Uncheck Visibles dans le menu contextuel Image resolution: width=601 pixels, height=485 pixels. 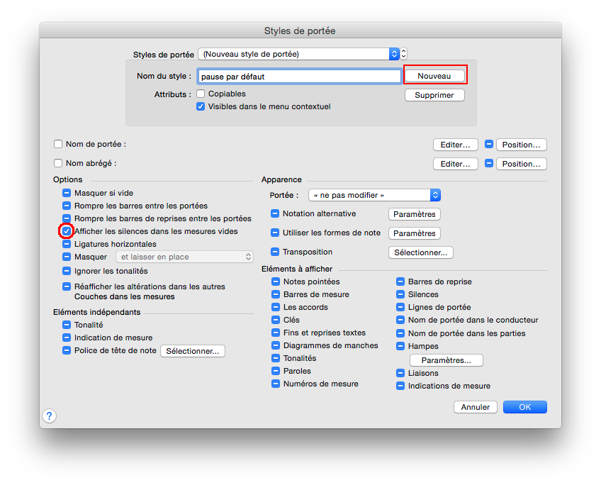pos(201,106)
